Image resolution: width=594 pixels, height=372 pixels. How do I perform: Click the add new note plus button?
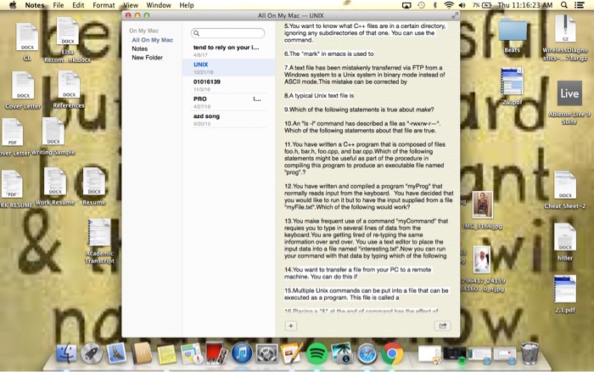(x=291, y=326)
